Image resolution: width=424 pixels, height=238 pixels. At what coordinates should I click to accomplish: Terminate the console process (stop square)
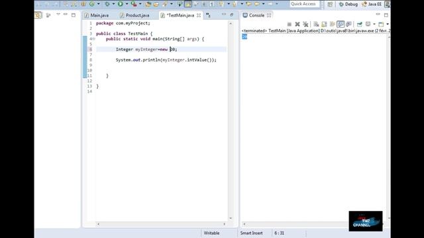[x=290, y=24]
